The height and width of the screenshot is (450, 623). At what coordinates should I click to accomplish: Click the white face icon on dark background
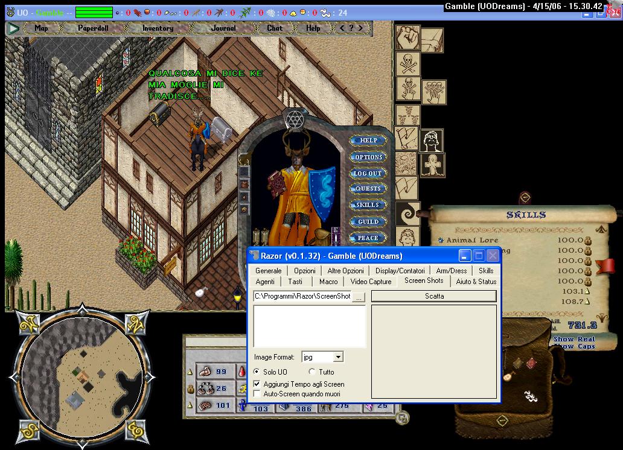432,141
